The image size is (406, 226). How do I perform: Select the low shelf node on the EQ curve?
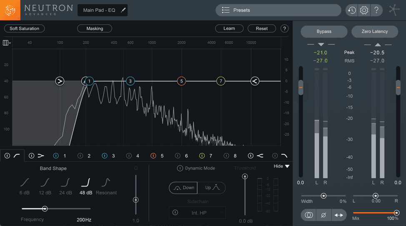[x=60, y=81]
